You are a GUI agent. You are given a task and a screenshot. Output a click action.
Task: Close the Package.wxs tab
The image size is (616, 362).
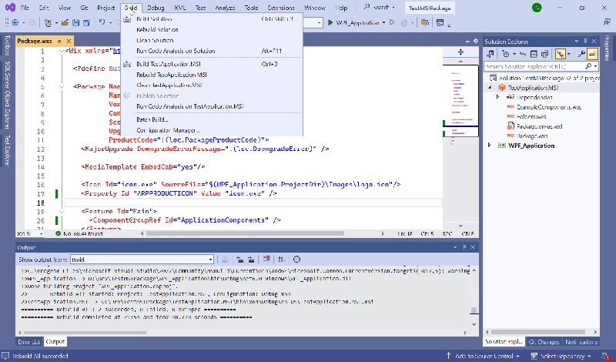[69, 41]
